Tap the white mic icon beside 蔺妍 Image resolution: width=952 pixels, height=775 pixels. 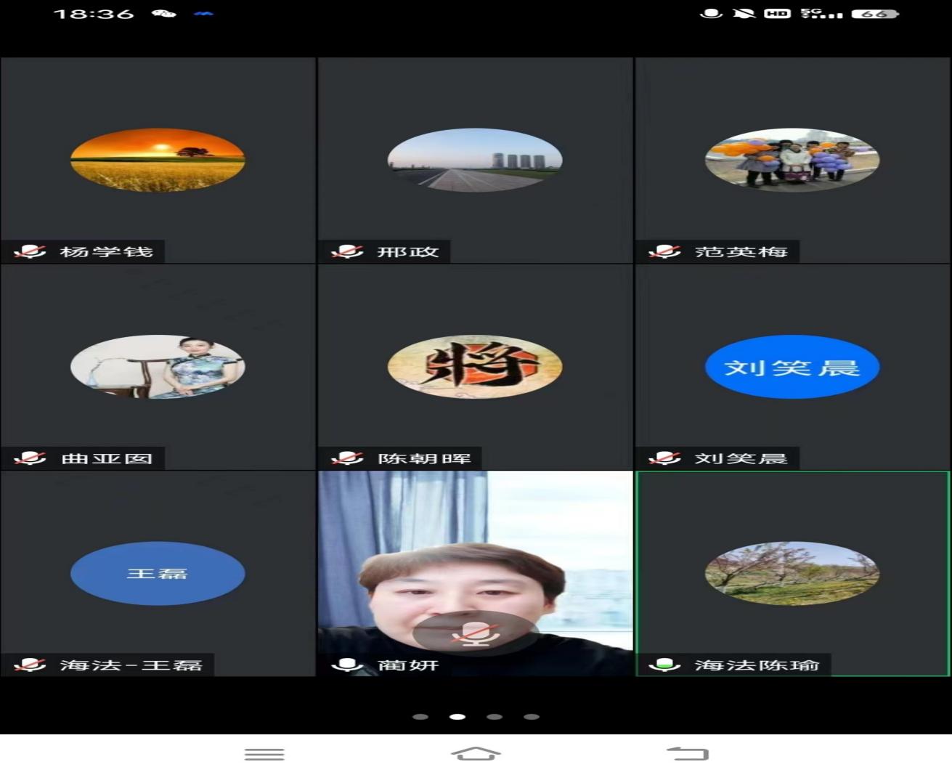pyautogui.click(x=346, y=665)
